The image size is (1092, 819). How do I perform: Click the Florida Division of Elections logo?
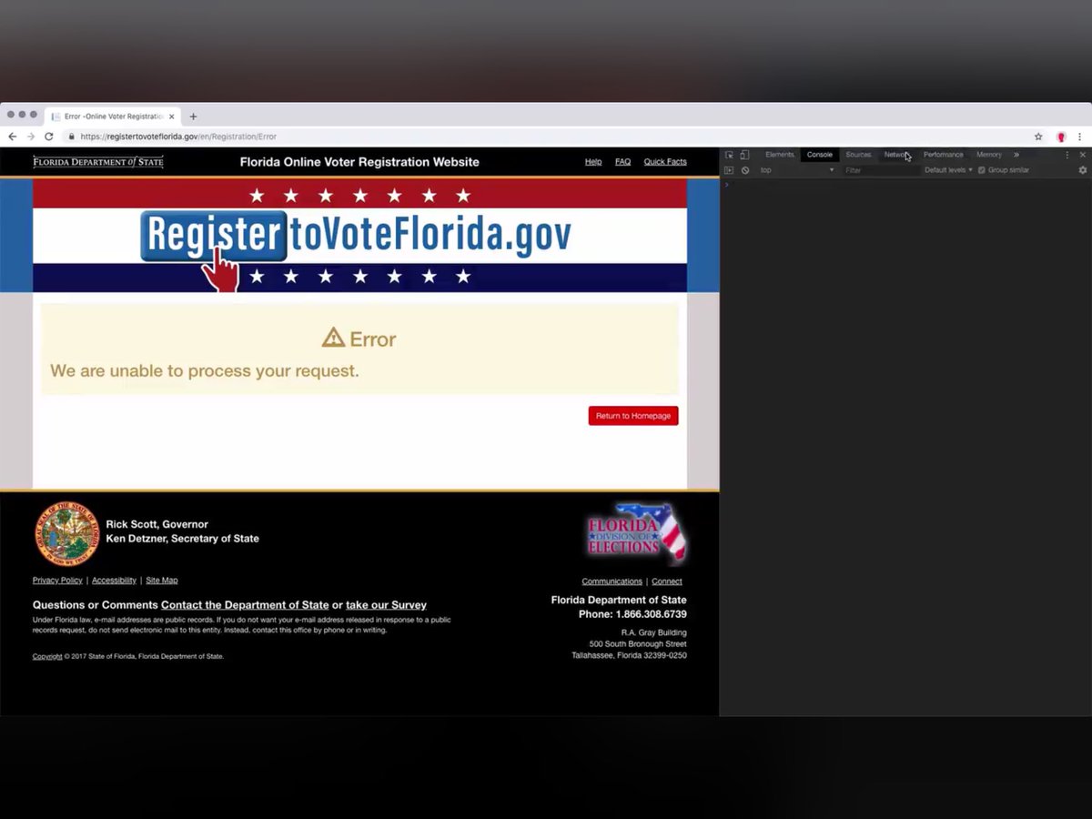coord(637,533)
